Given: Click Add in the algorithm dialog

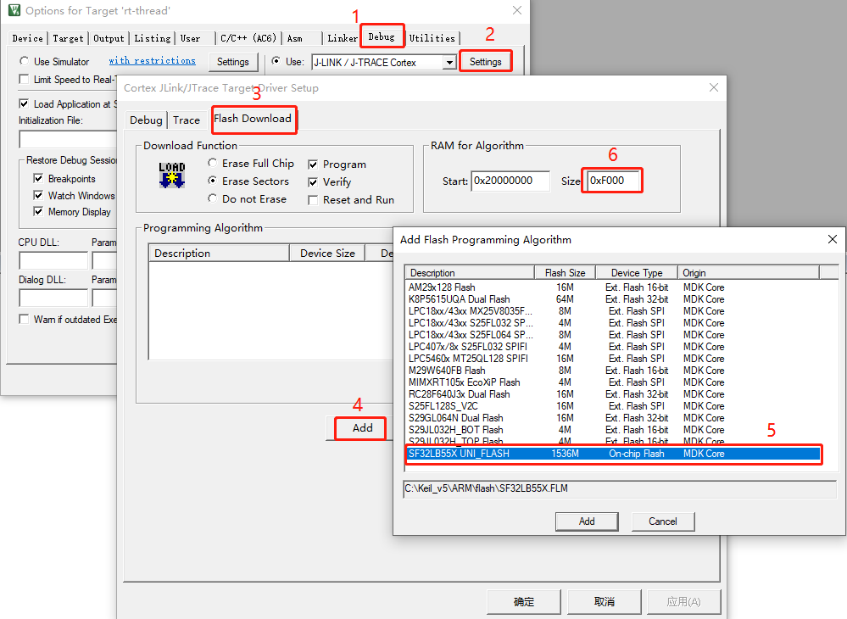Looking at the screenshot, I should tap(587, 521).
